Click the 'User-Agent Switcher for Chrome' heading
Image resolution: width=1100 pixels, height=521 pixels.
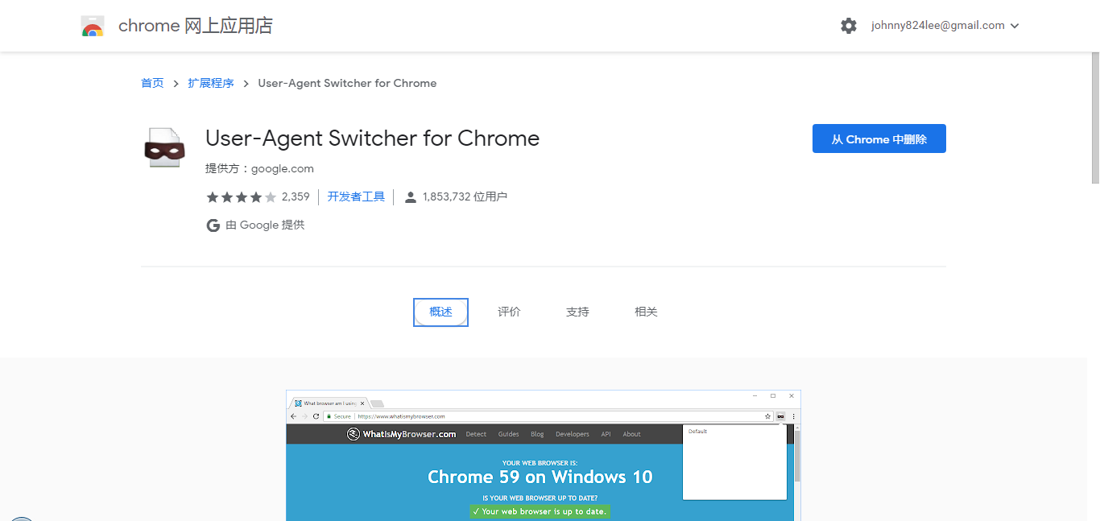click(372, 139)
